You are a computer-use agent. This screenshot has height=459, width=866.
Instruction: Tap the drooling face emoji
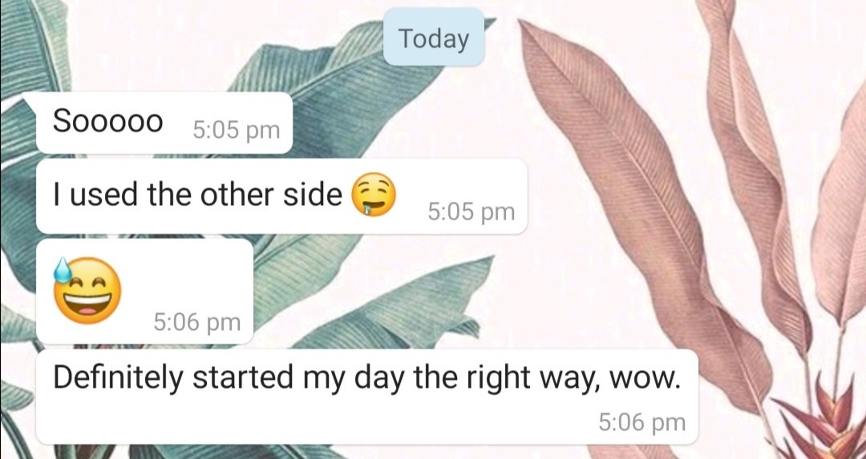[x=374, y=194]
